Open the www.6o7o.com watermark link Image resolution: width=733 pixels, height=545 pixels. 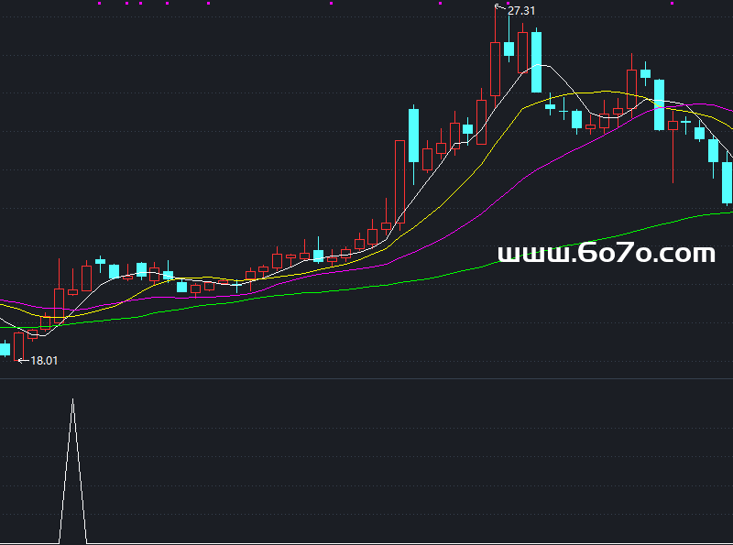pyautogui.click(x=606, y=254)
